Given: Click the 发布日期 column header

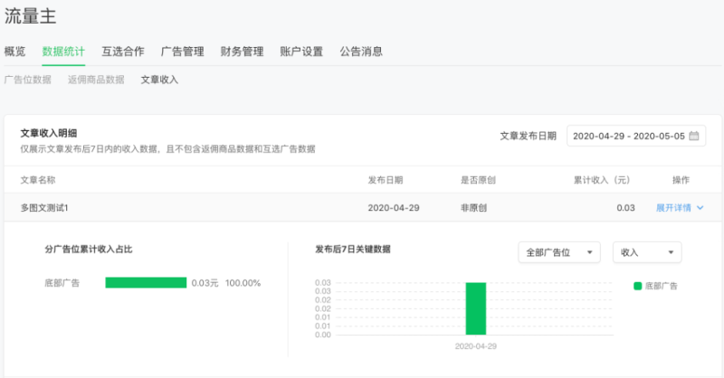Looking at the screenshot, I should click(386, 180).
